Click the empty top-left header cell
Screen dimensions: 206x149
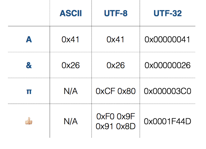click(x=29, y=13)
